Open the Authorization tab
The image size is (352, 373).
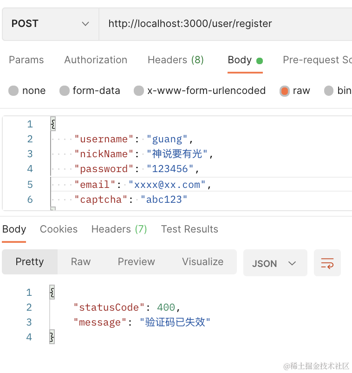pyautogui.click(x=96, y=60)
